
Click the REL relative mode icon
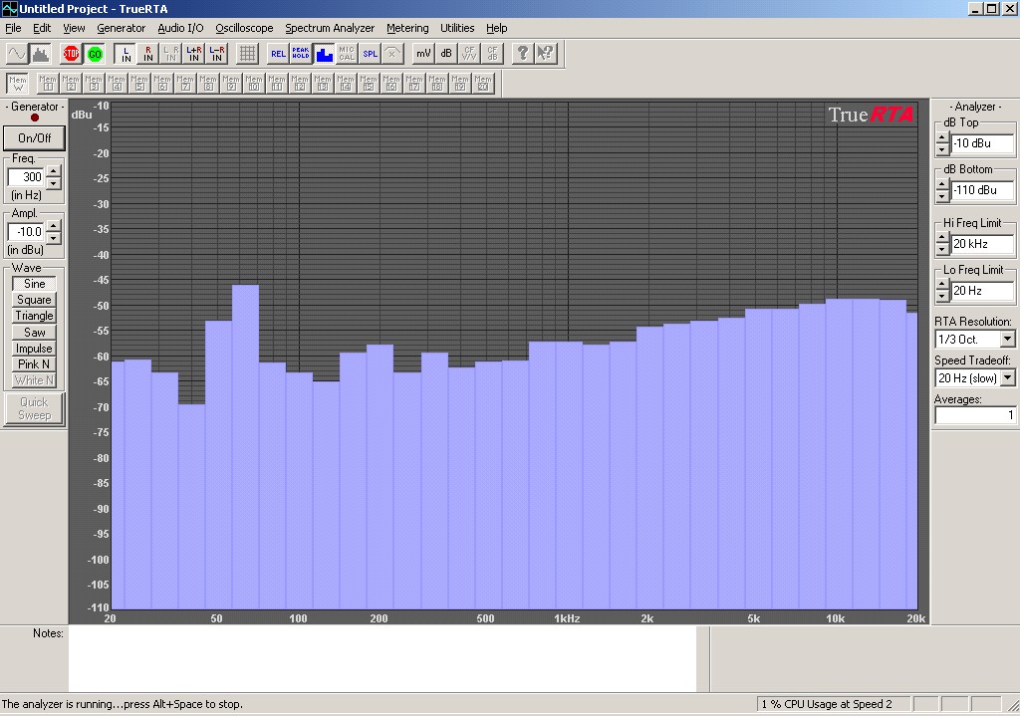(x=278, y=54)
